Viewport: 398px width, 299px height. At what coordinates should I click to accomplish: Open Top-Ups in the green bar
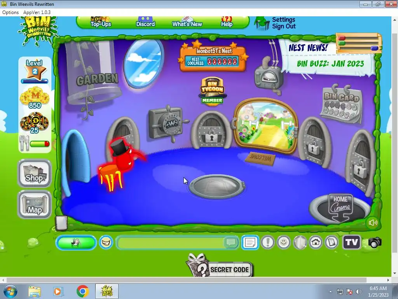coord(101,22)
